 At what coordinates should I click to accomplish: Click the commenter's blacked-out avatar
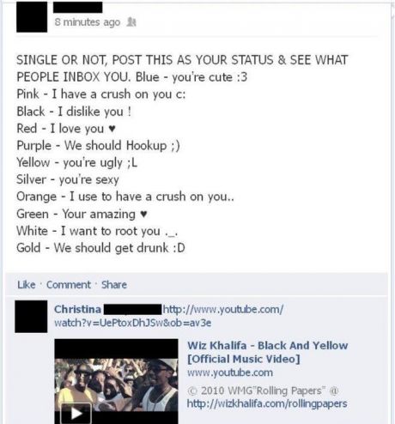pyautogui.click(x=31, y=317)
